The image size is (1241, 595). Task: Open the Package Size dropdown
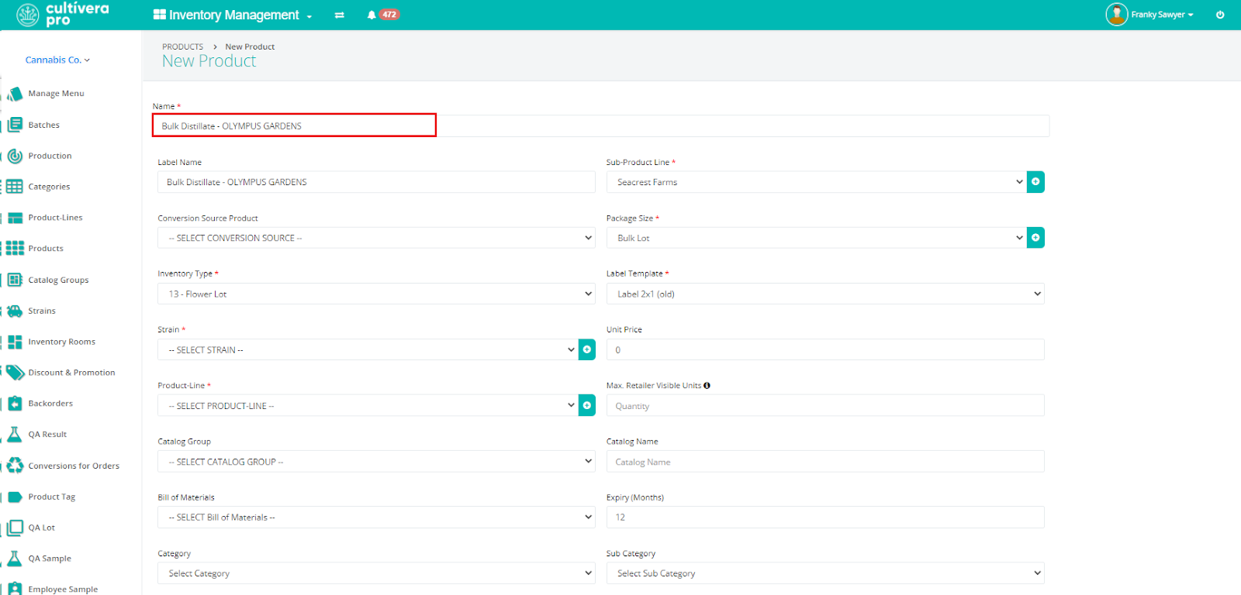click(x=817, y=238)
